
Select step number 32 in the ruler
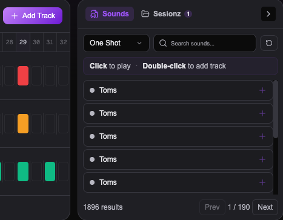tap(64, 42)
